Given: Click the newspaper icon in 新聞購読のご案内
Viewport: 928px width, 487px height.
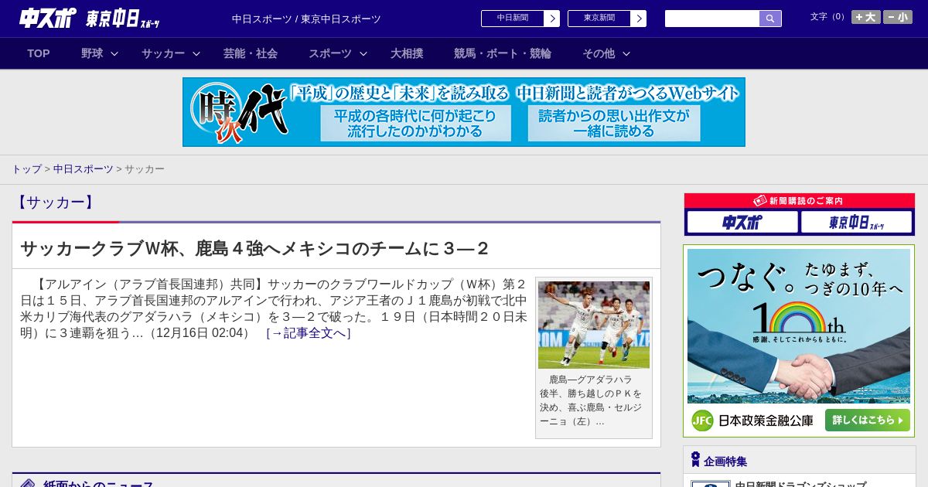Looking at the screenshot, I should tap(760, 200).
